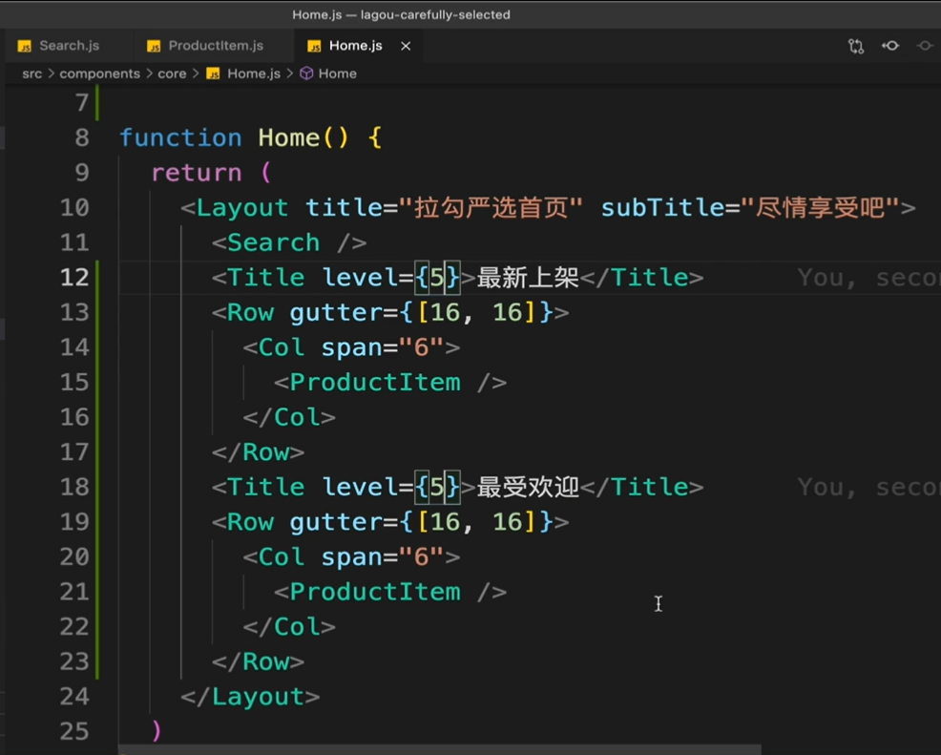Open the compare changes icon in the editor toolbar
The height and width of the screenshot is (755, 941).
pos(856,46)
